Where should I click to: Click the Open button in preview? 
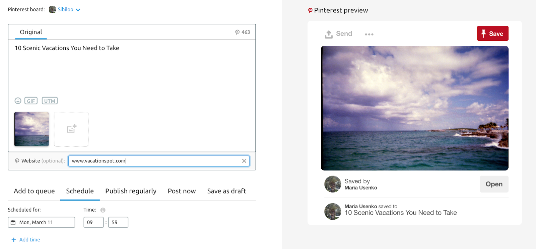(494, 184)
